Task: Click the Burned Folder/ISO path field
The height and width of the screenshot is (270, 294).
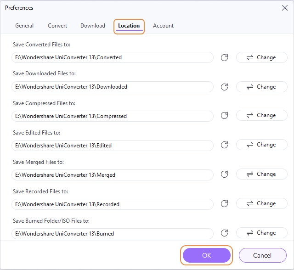Action: [x=113, y=234]
